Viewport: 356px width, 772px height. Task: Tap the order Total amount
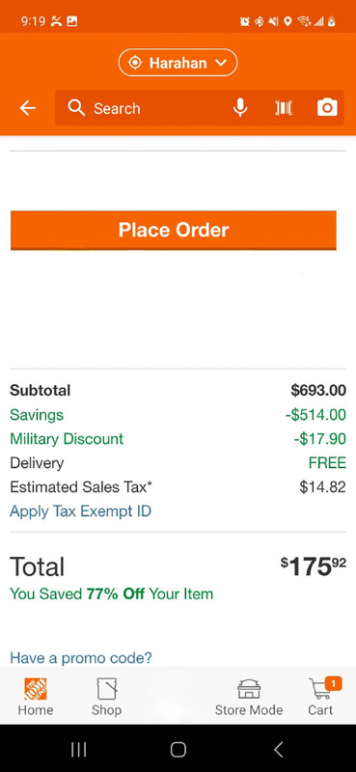(314, 566)
